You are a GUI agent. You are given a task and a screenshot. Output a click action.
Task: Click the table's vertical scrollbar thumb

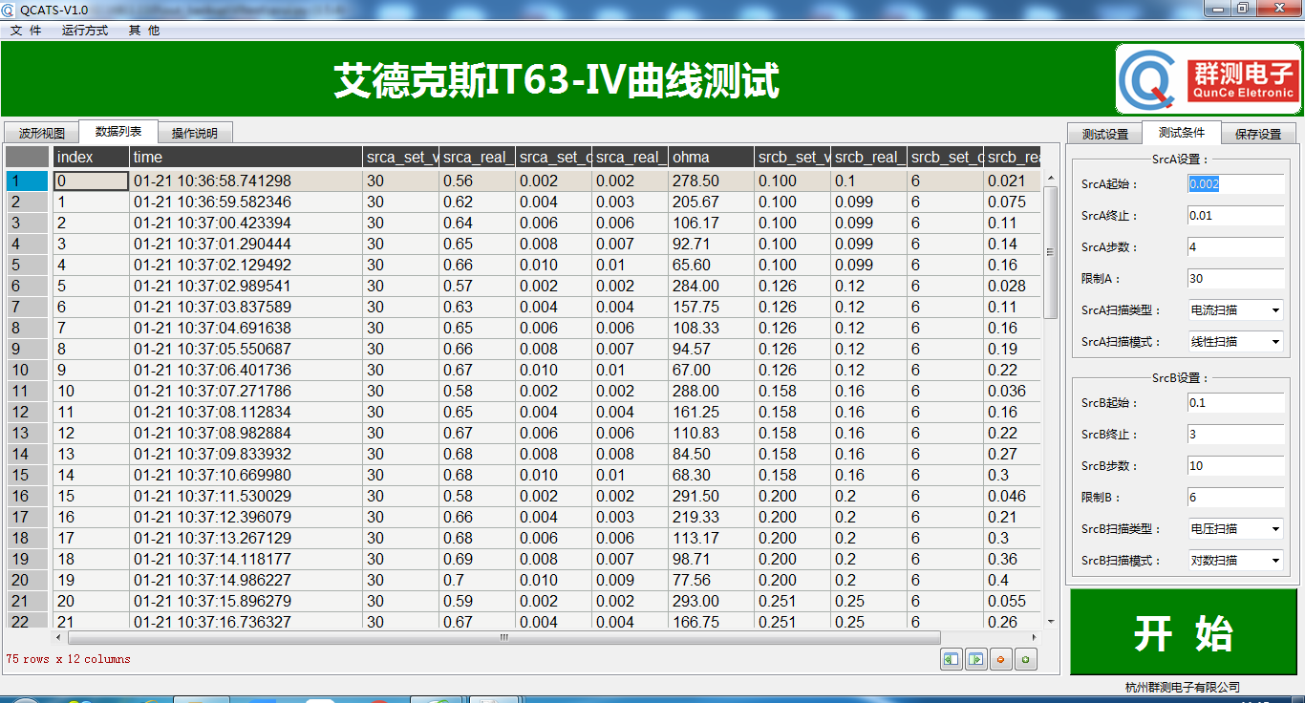pyautogui.click(x=1051, y=252)
